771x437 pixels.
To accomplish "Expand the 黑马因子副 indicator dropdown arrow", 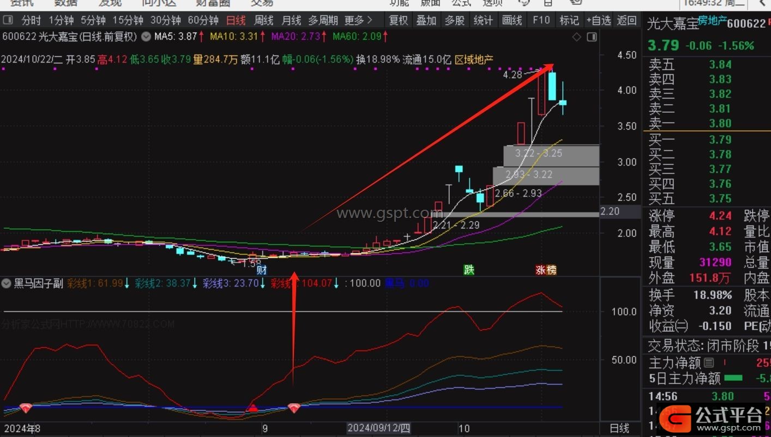I will [x=7, y=283].
